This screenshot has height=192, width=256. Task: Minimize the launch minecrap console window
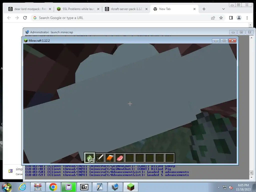(233, 32)
